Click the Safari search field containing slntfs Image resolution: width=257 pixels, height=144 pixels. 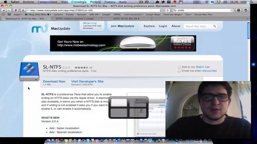pos(203,10)
